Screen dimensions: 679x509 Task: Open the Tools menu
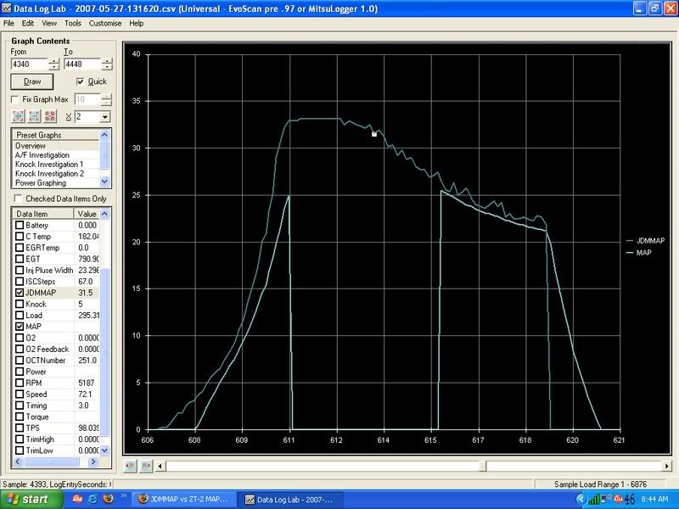(x=72, y=23)
